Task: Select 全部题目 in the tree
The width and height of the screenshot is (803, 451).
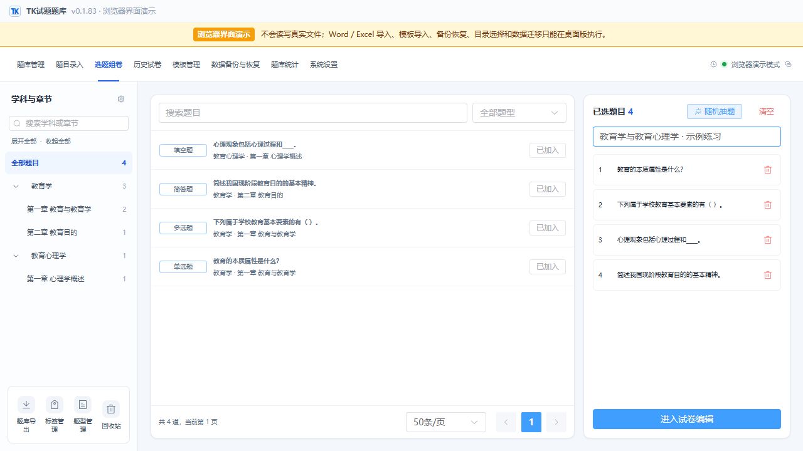Action: 69,163
